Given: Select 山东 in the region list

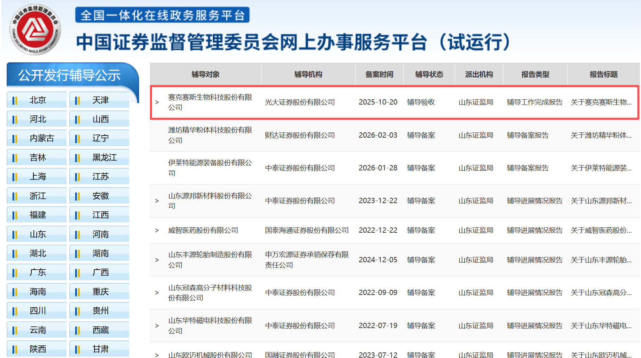Looking at the screenshot, I should click(38, 234).
